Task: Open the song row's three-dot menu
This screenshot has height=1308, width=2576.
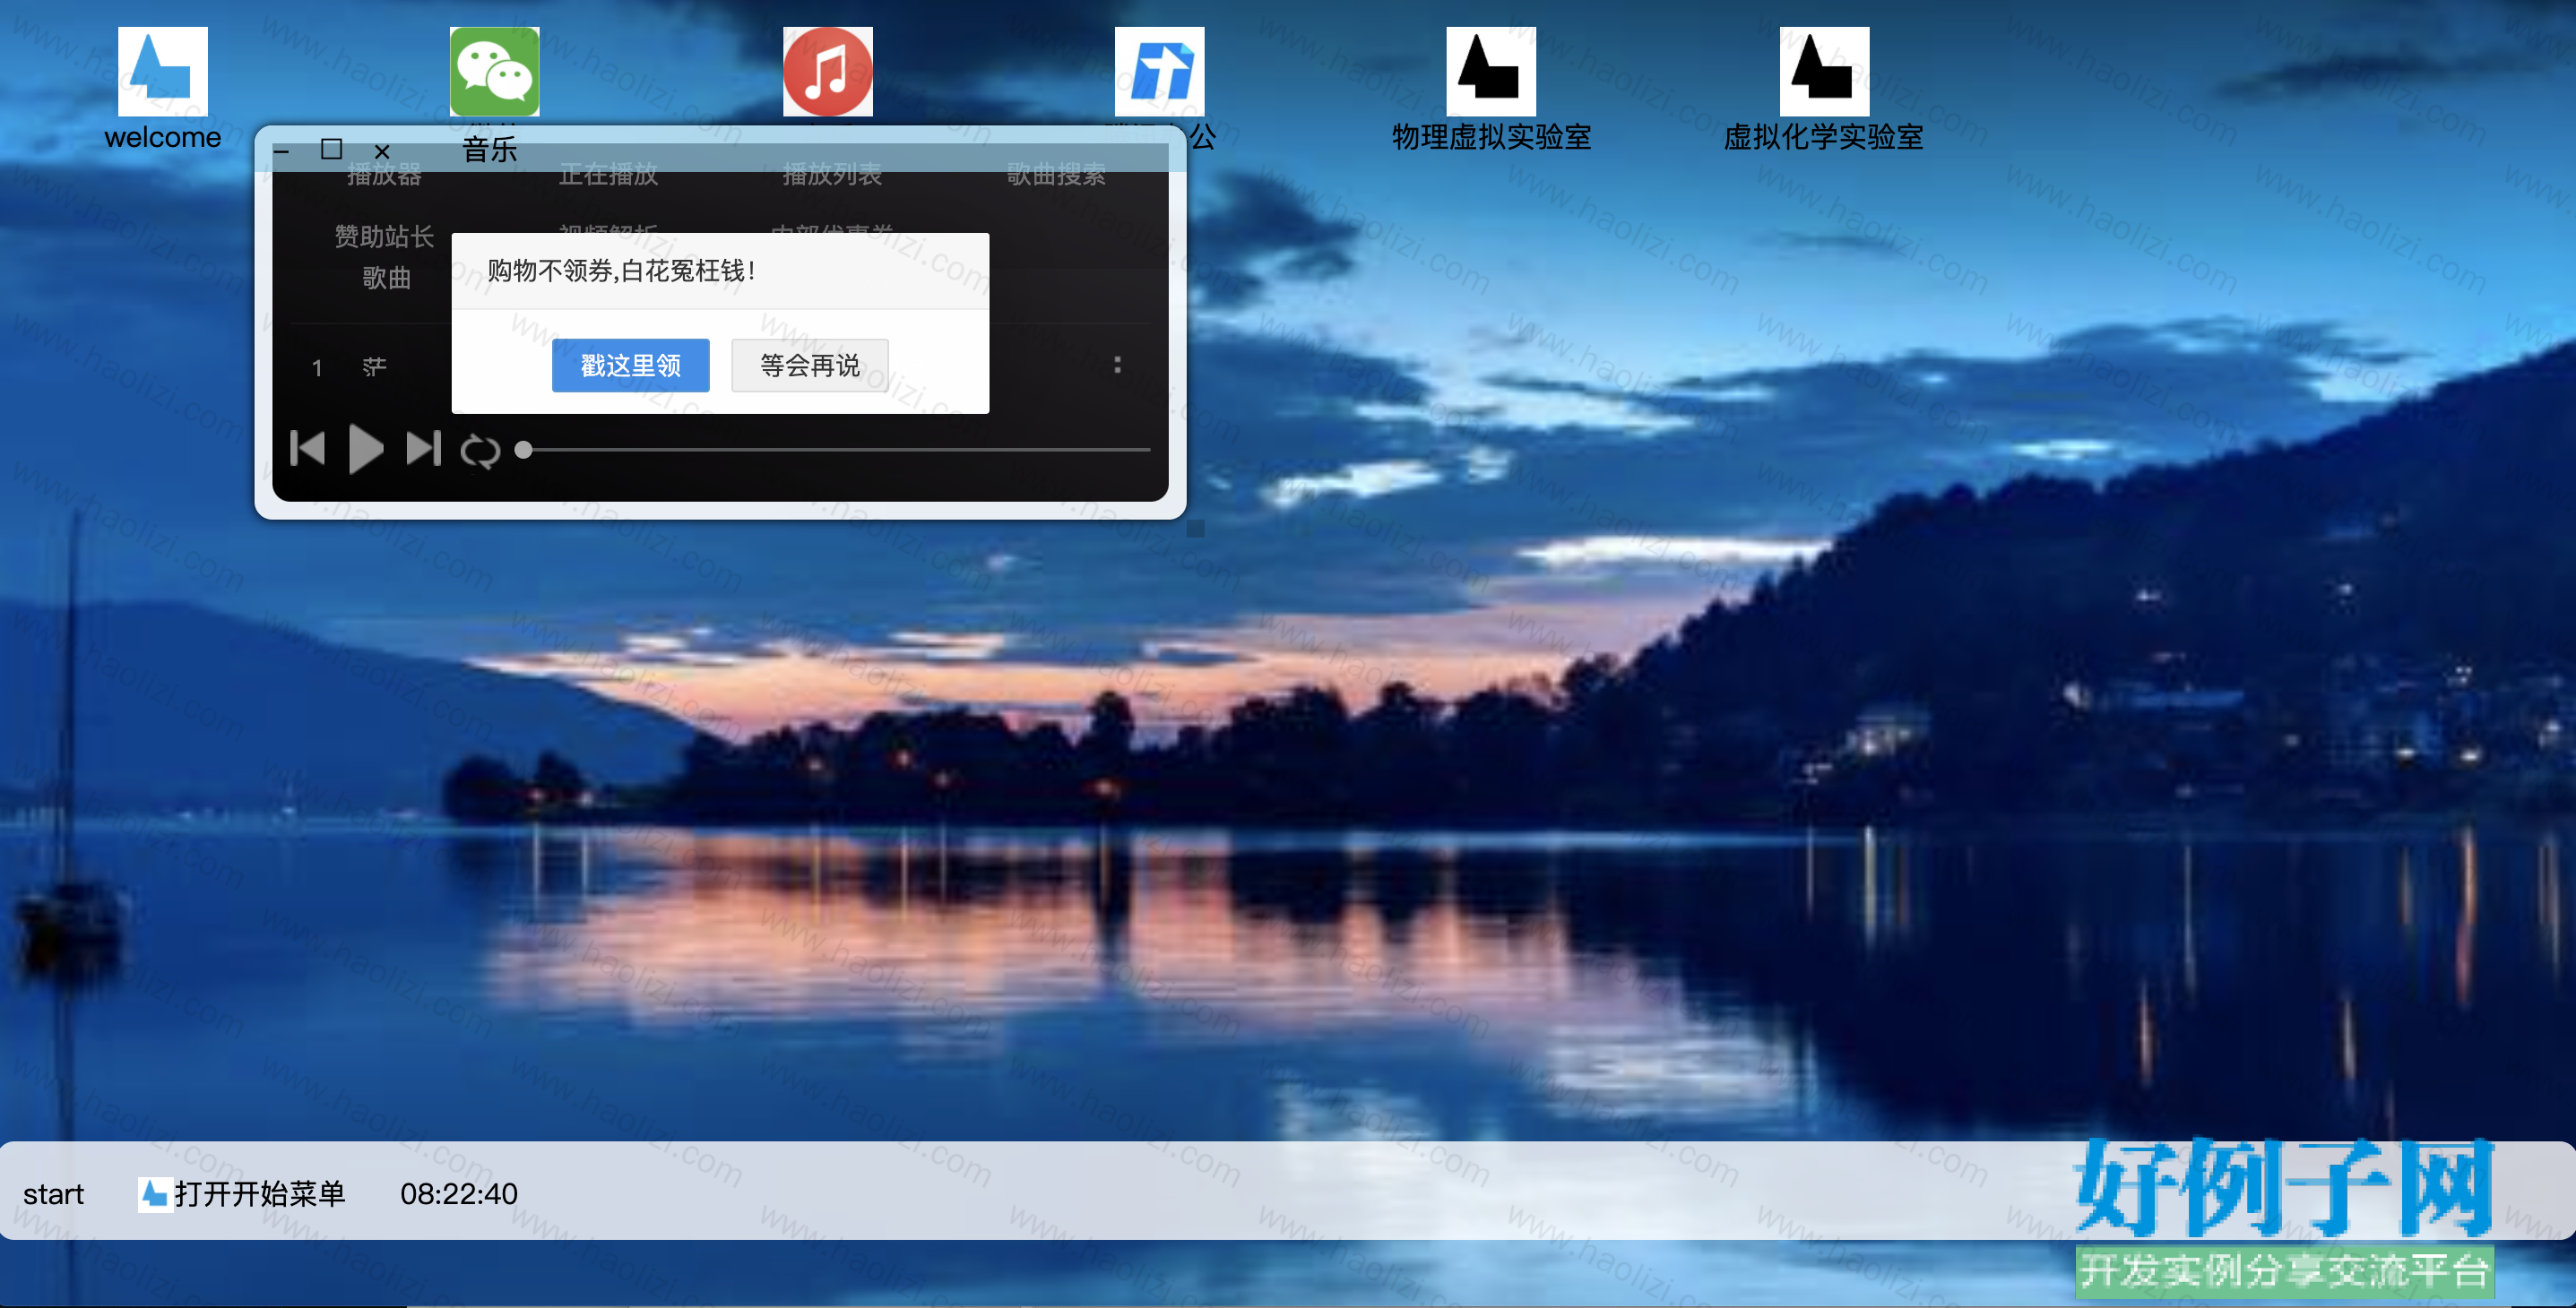Action: point(1117,365)
